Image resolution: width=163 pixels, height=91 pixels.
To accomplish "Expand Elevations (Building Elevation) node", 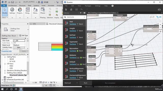I will click(5, 71).
